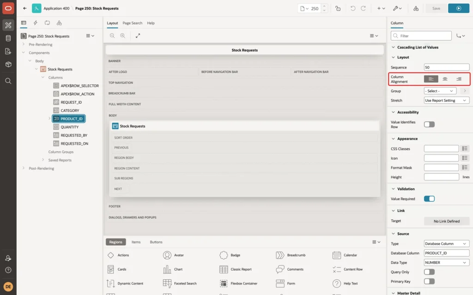Switch gallery to the Items tab
The image size is (473, 295).
click(x=136, y=242)
